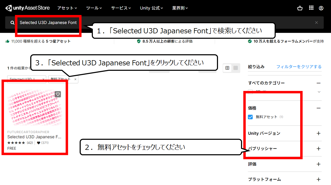331x185 pixels.
Task: Collapse the すべてのカテゴリー section
Action: 319,83
